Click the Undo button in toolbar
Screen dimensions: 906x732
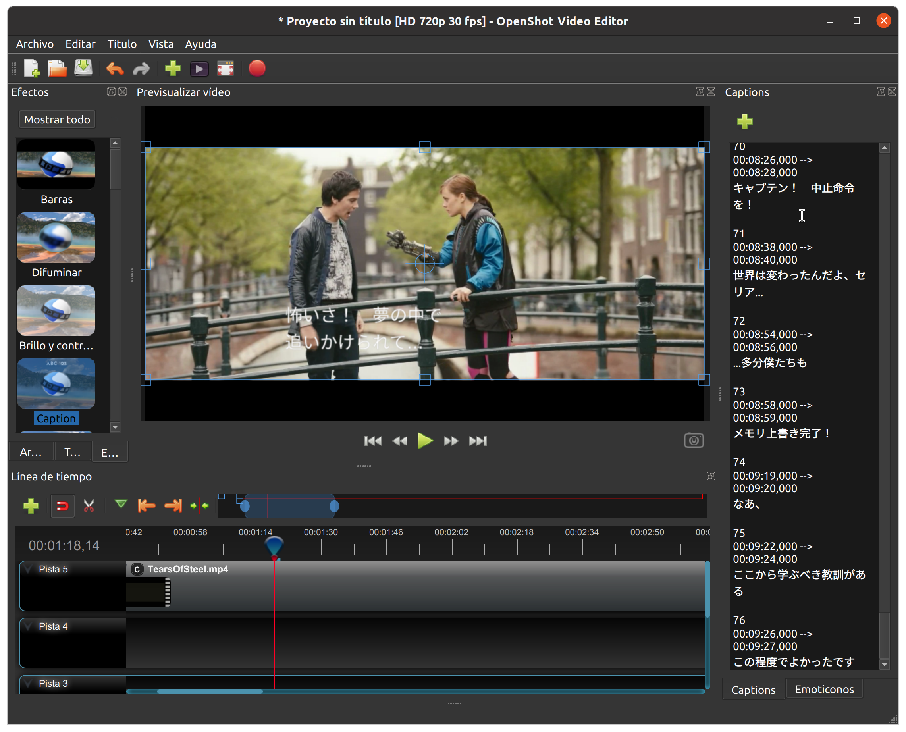(x=116, y=69)
